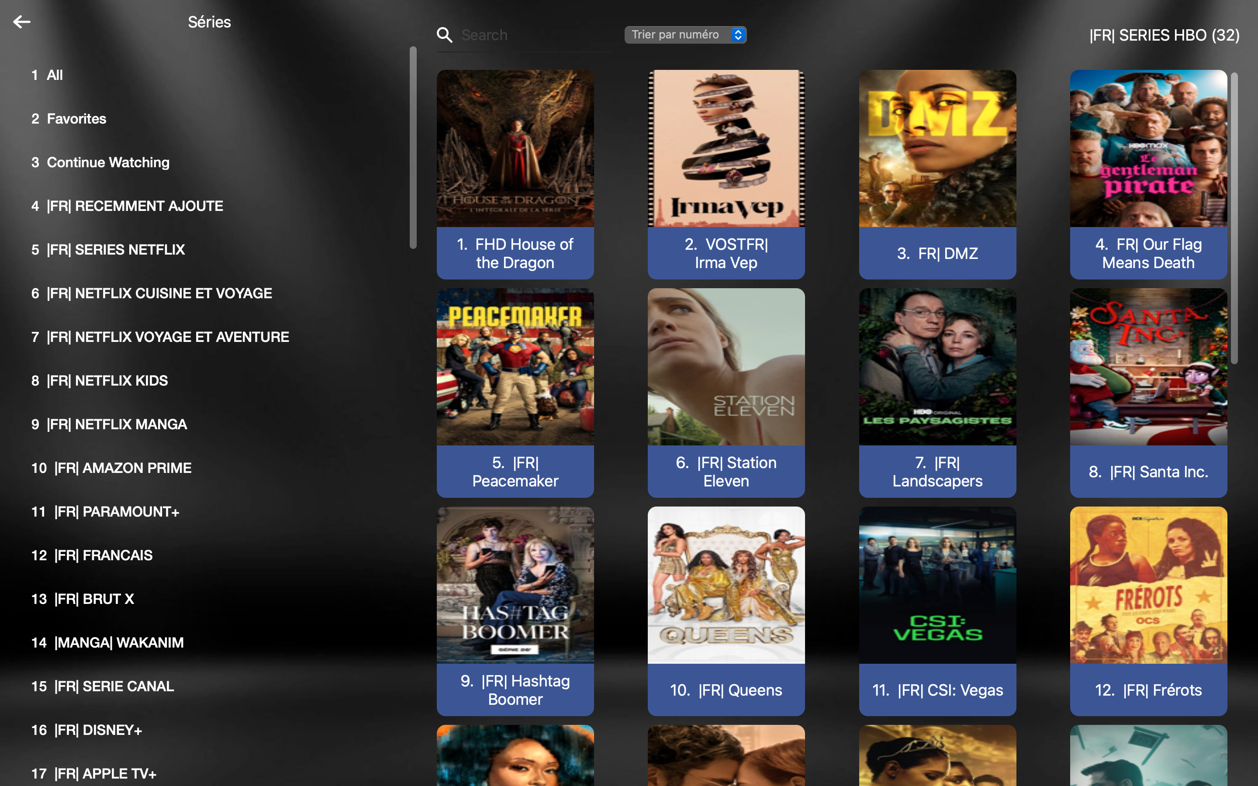The width and height of the screenshot is (1258, 786).
Task: Click title '11. |FR| CSI: Vegas'
Action: coord(937,690)
